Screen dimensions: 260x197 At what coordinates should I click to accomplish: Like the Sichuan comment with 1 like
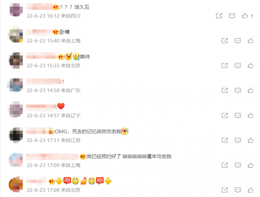pyautogui.click(x=245, y=16)
